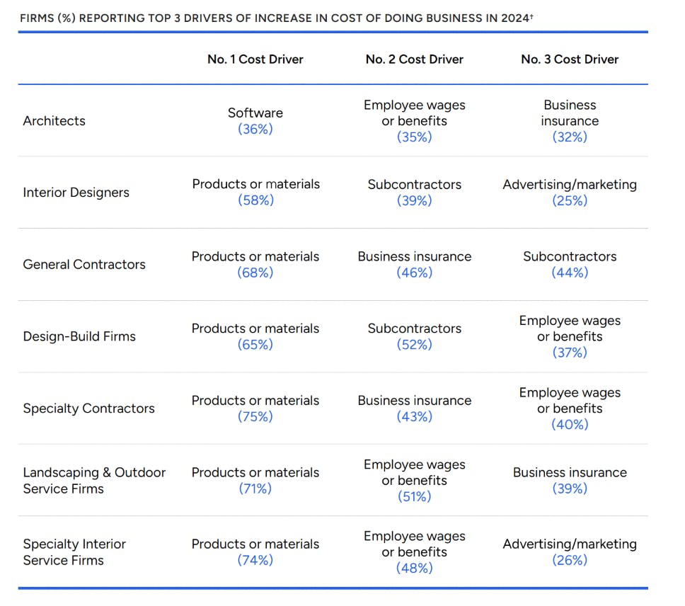The height and width of the screenshot is (606, 685).
Task: Click the No. 3 Cost Driver column header
Action: (570, 59)
